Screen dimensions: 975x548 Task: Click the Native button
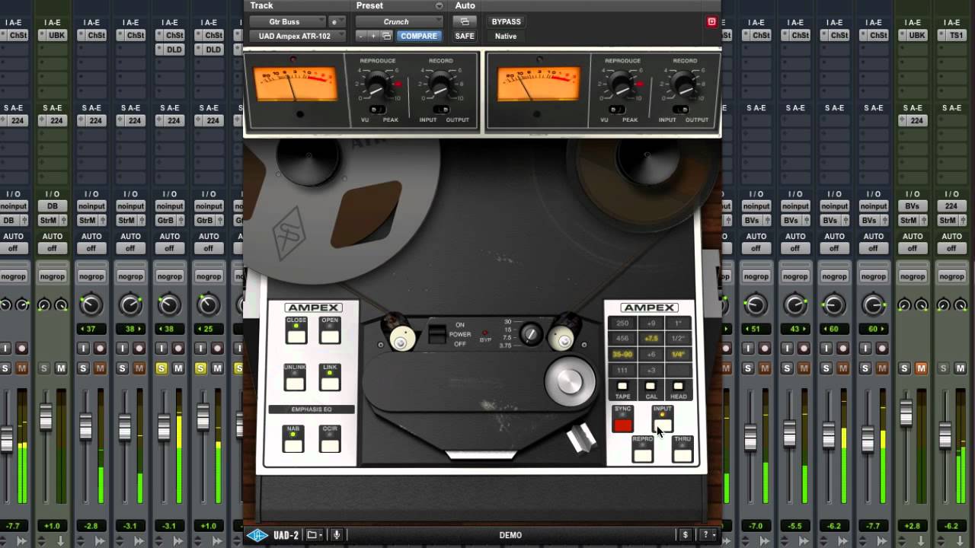click(506, 36)
